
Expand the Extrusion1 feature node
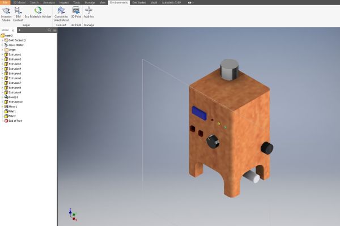pos(2,54)
